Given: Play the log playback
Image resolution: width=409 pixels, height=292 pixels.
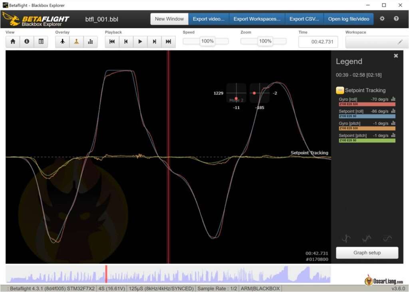Looking at the screenshot, I should [x=140, y=42].
